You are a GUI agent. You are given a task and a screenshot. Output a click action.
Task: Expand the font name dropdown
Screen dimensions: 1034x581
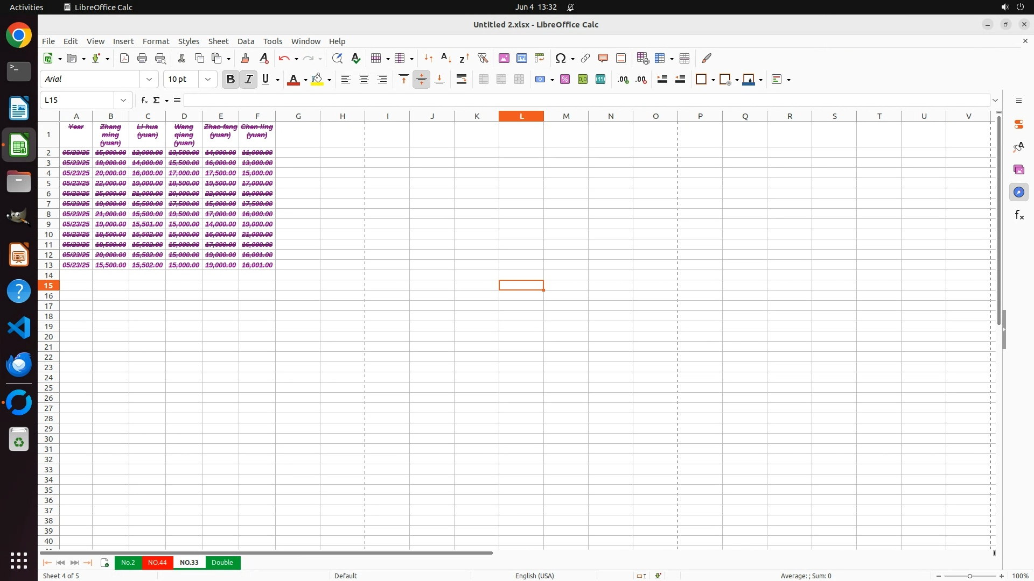click(149, 79)
